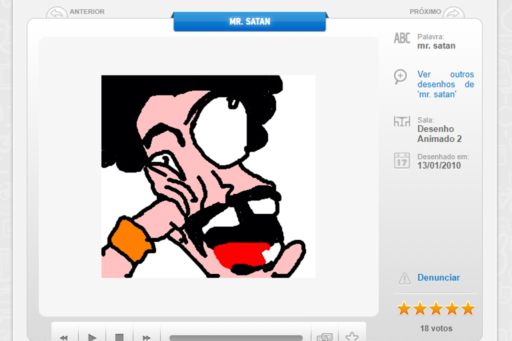Image resolution: width=512 pixels, height=341 pixels.
Task: Click the '18 votos' text
Action: pos(436,328)
